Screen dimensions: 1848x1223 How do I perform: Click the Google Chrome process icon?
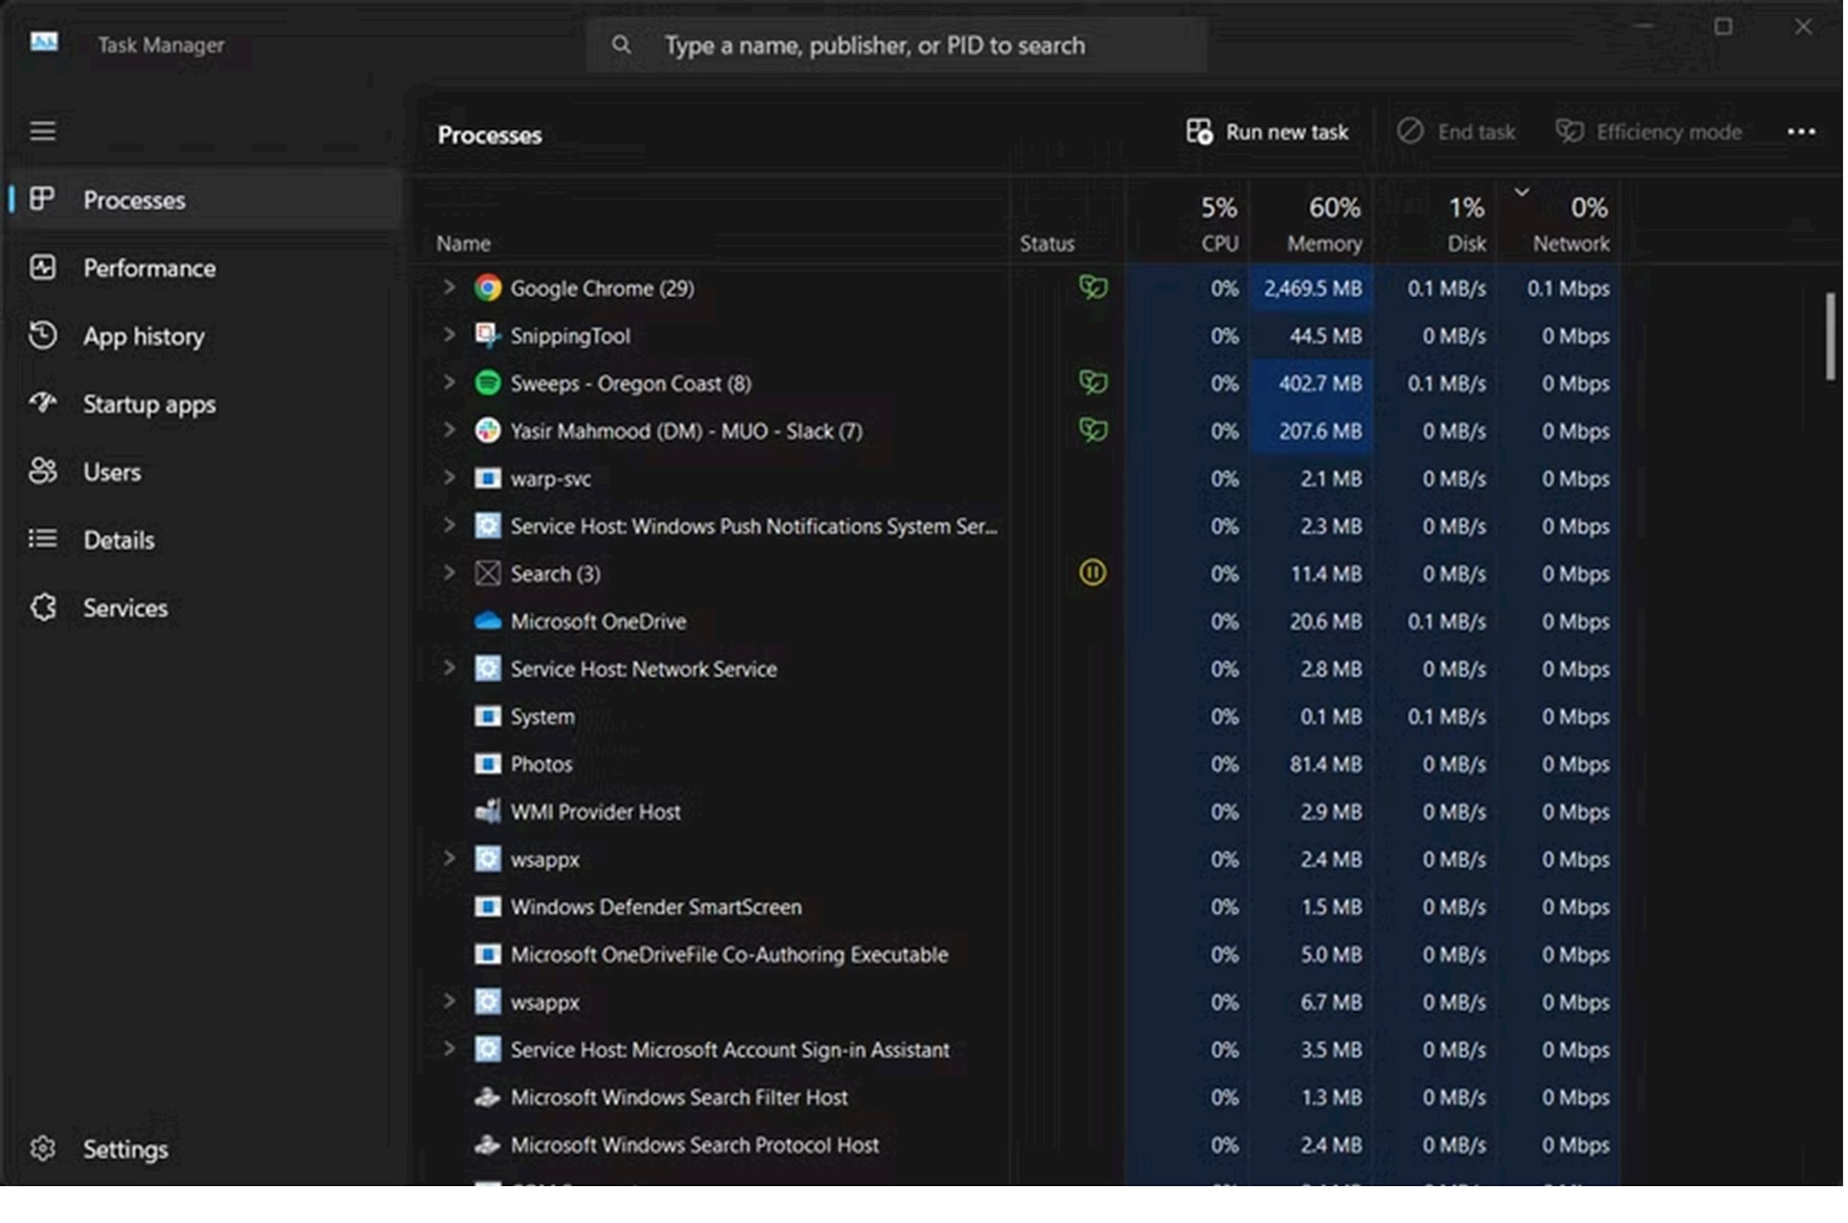coord(489,289)
